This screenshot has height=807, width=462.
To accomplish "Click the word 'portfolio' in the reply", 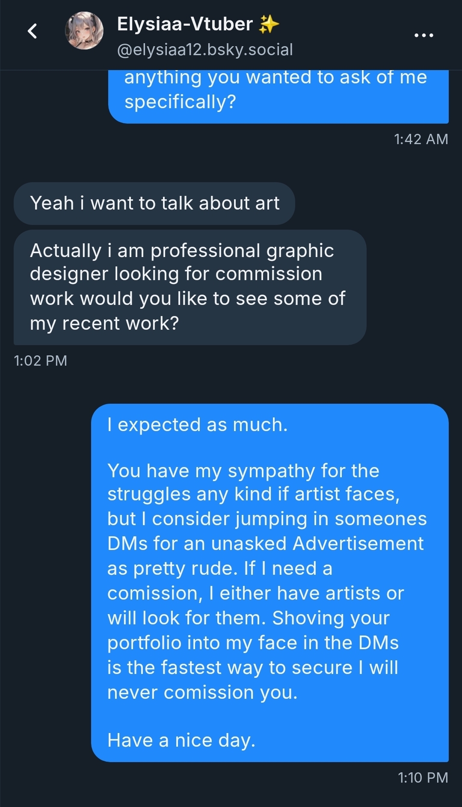I will [x=145, y=643].
